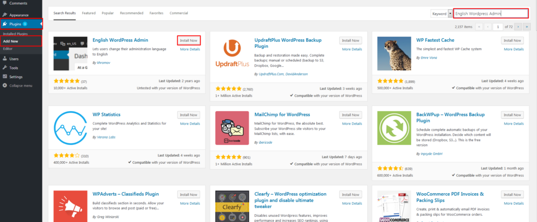Switch to the Recommended tab

tap(132, 13)
